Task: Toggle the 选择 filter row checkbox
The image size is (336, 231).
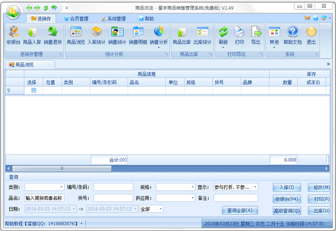Action: coord(34,91)
